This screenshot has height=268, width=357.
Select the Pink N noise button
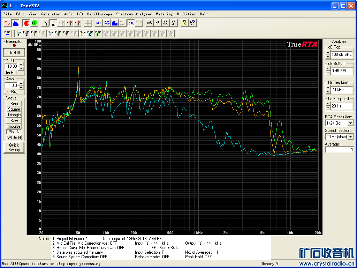tap(14, 132)
